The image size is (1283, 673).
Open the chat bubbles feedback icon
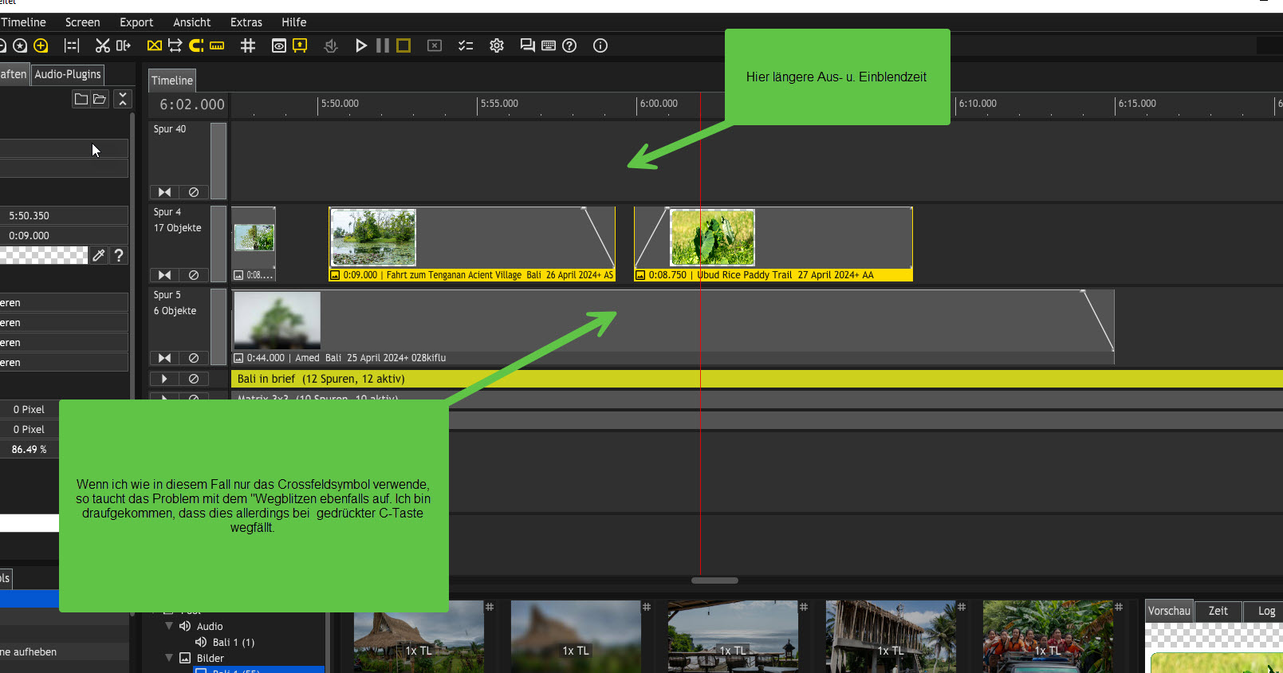click(527, 45)
